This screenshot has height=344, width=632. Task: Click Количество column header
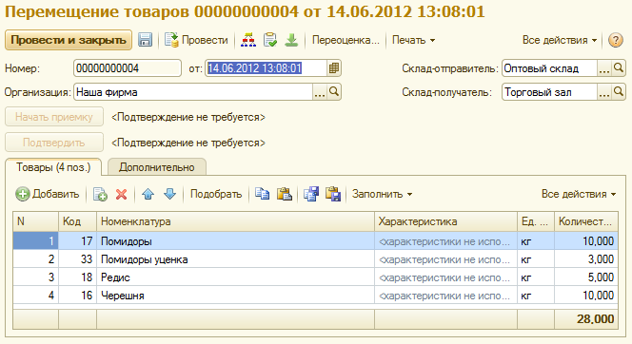point(586,221)
